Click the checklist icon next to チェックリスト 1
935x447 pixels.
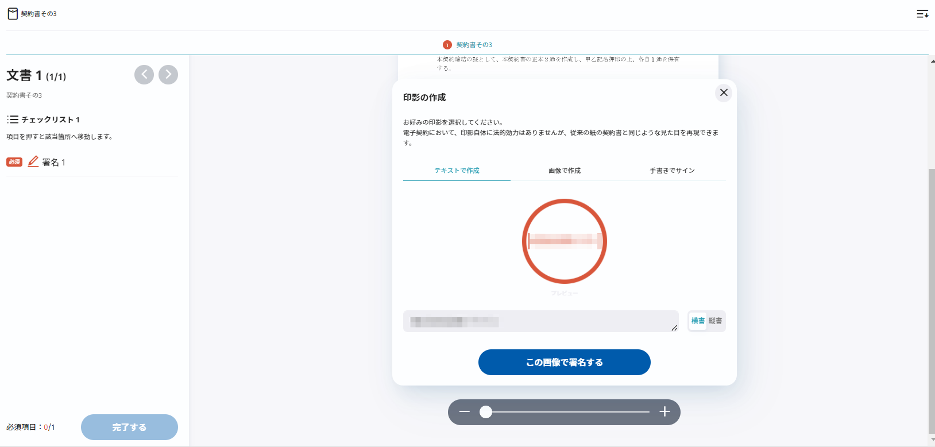click(13, 120)
